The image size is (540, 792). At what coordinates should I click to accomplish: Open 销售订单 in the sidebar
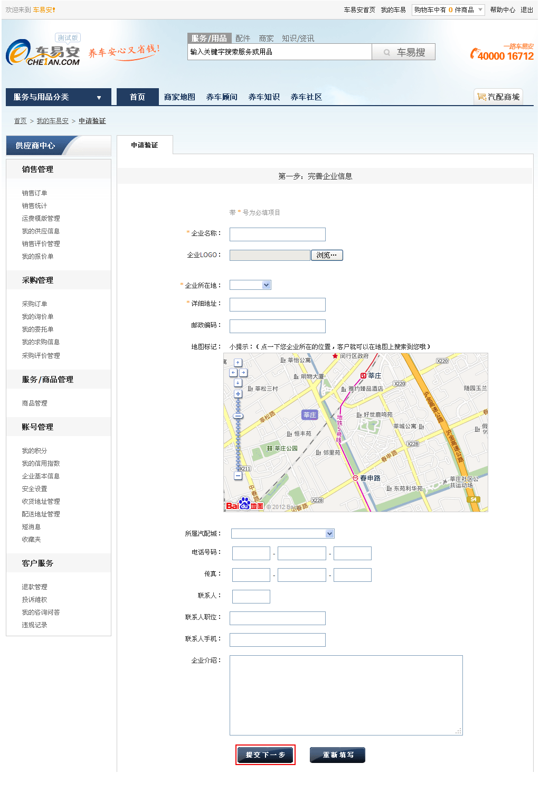[34, 193]
